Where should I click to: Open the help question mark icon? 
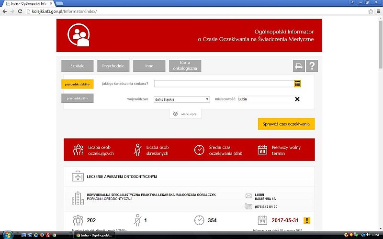tap(312, 66)
